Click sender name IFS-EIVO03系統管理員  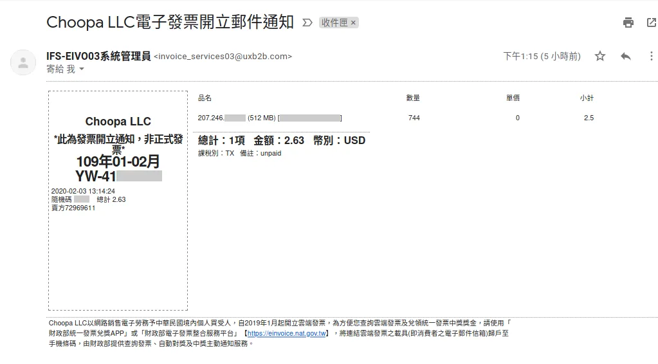tap(98, 56)
